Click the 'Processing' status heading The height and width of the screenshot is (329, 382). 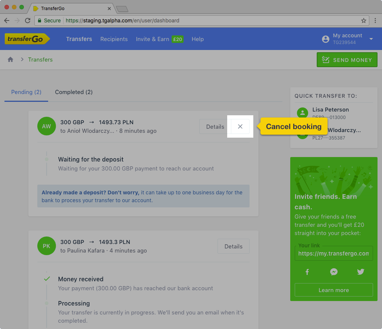[74, 303]
